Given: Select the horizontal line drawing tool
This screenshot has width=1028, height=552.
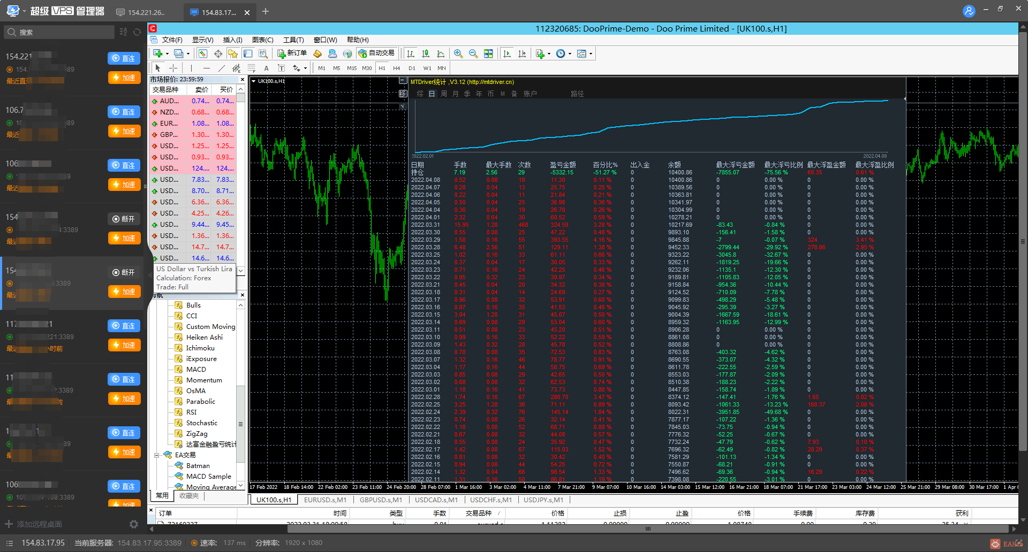Looking at the screenshot, I should coord(206,68).
